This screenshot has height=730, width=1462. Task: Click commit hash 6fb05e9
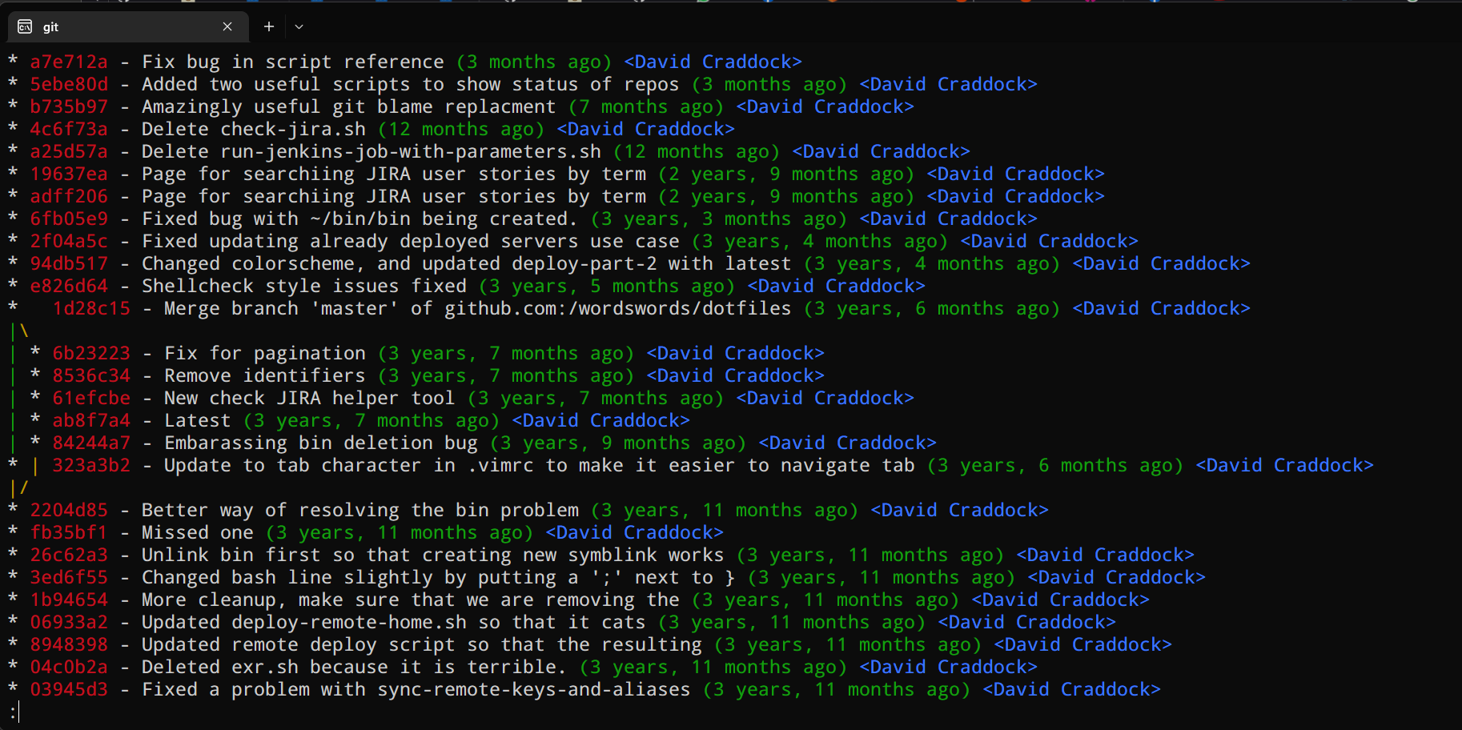[x=69, y=219]
